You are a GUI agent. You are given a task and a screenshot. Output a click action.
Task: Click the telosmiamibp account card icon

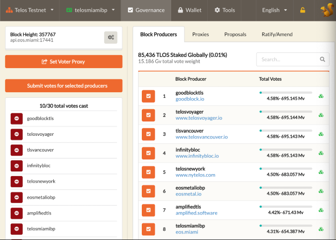[x=69, y=10]
